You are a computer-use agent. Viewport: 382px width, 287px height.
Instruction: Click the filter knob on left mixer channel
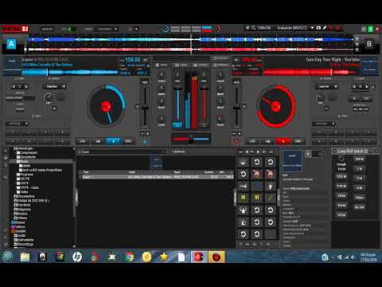coord(162,119)
